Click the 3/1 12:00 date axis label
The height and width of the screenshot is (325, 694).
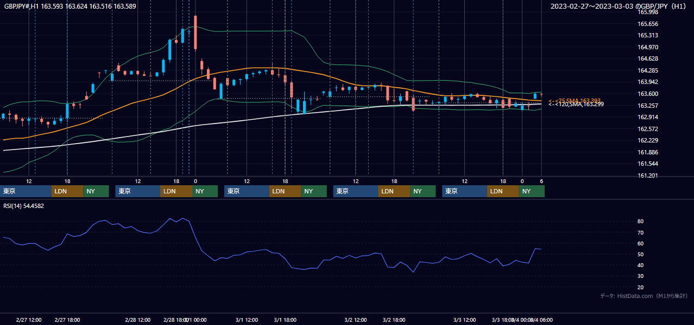(247, 320)
